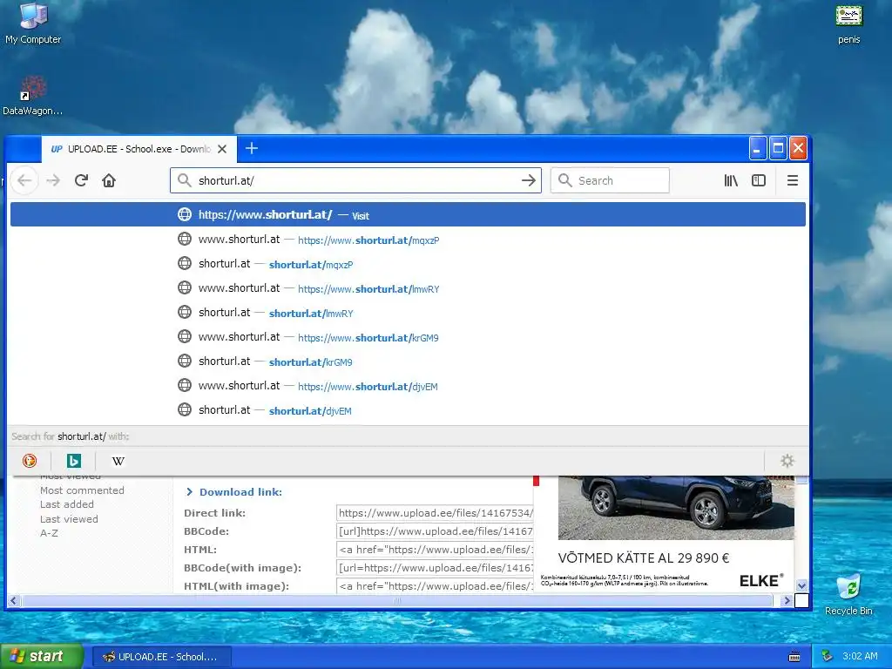The image size is (892, 669).
Task: Select the top-right desktop certificate icon
Action: pos(848,24)
